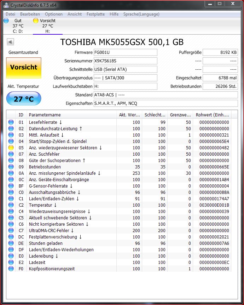Screen dimensions: 244x305
Task: Click the status icon for row C7 UltraDMA-CRC-Fehler
Action: [x=11, y=230]
